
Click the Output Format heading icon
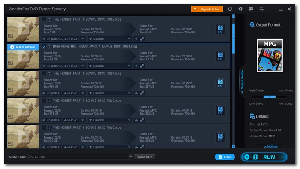click(252, 24)
